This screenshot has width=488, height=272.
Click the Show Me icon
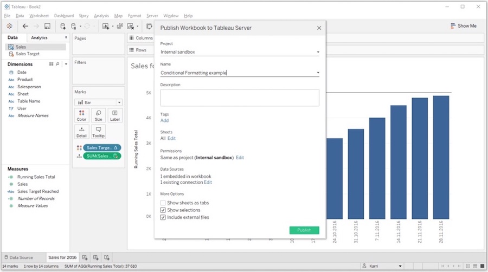pos(453,26)
